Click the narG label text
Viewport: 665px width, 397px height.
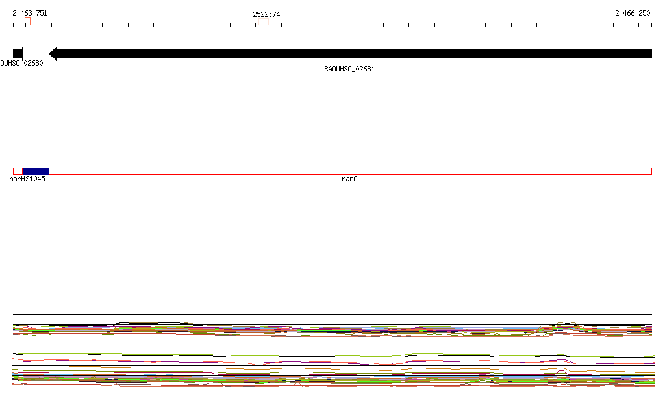[349, 179]
